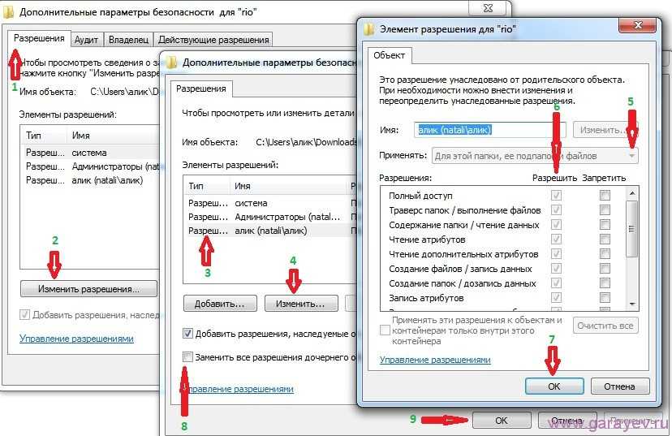
Task: Click the permissions list vertical scrollbar thumb
Action: coord(632,228)
